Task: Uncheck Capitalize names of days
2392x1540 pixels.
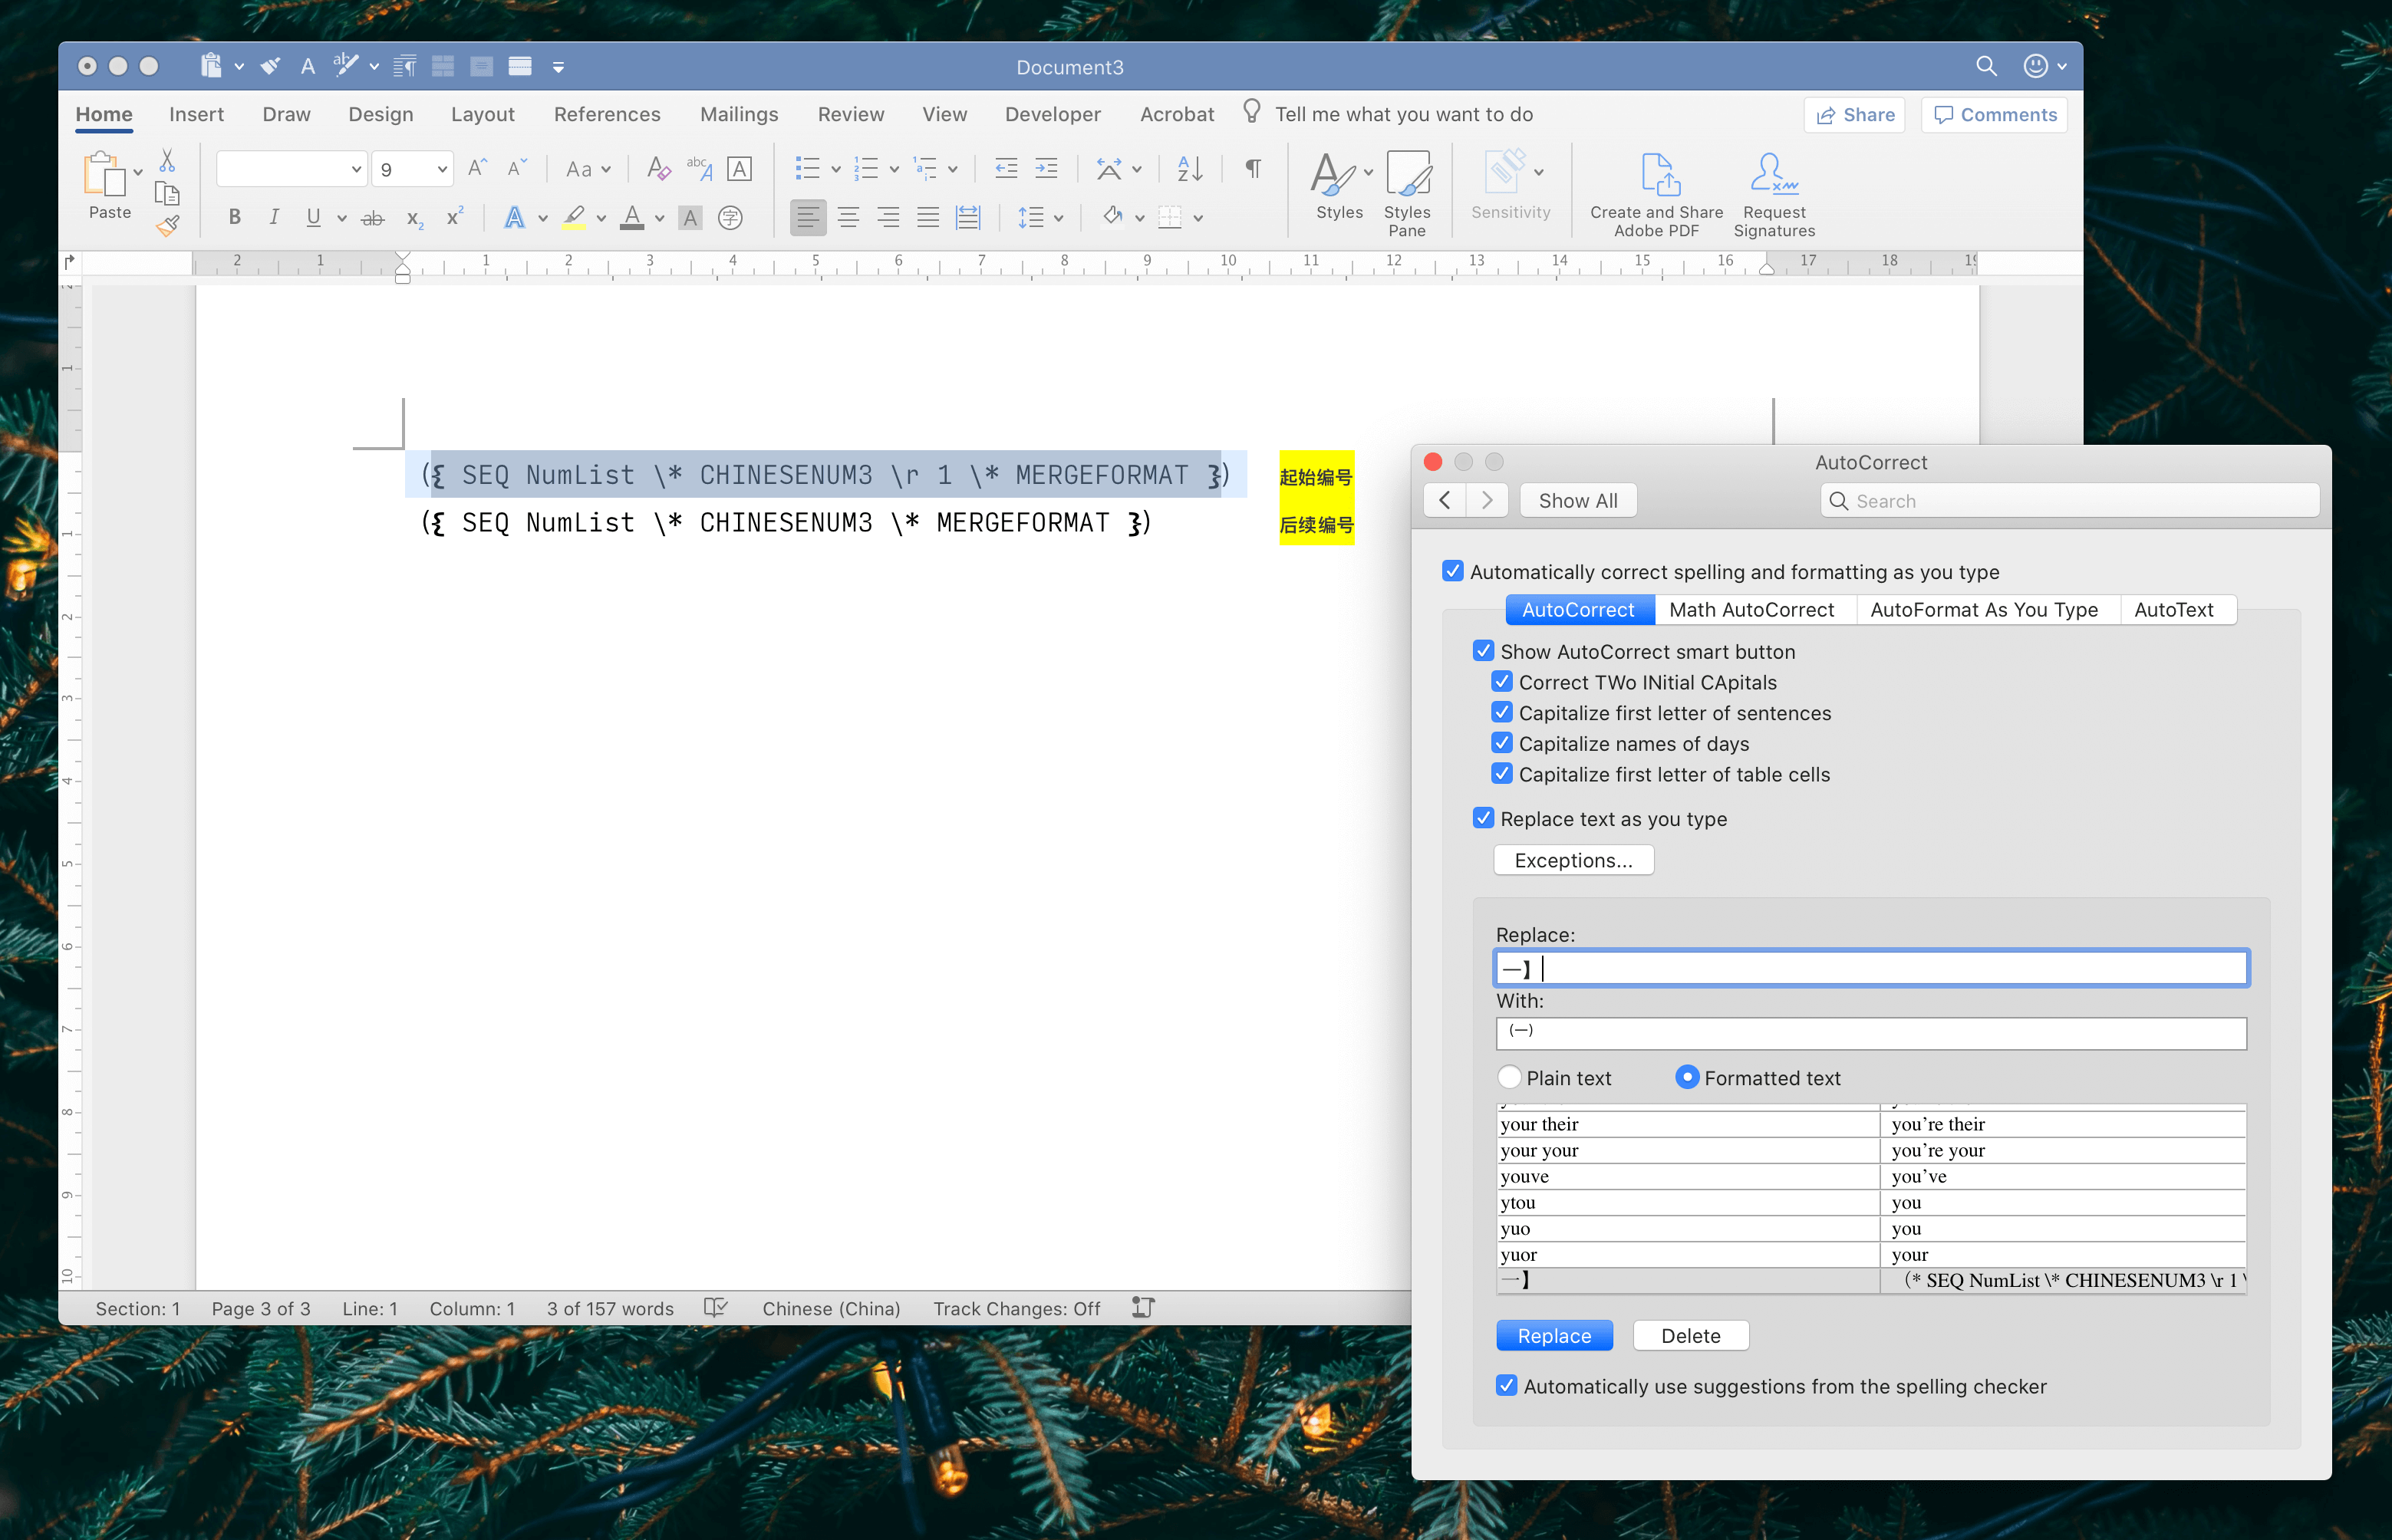Action: [x=1502, y=743]
